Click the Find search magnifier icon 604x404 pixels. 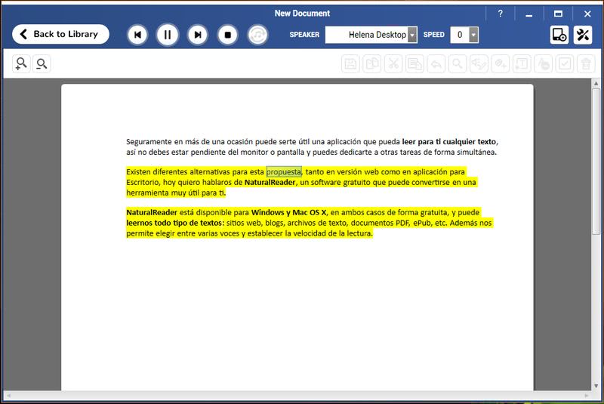(458, 63)
